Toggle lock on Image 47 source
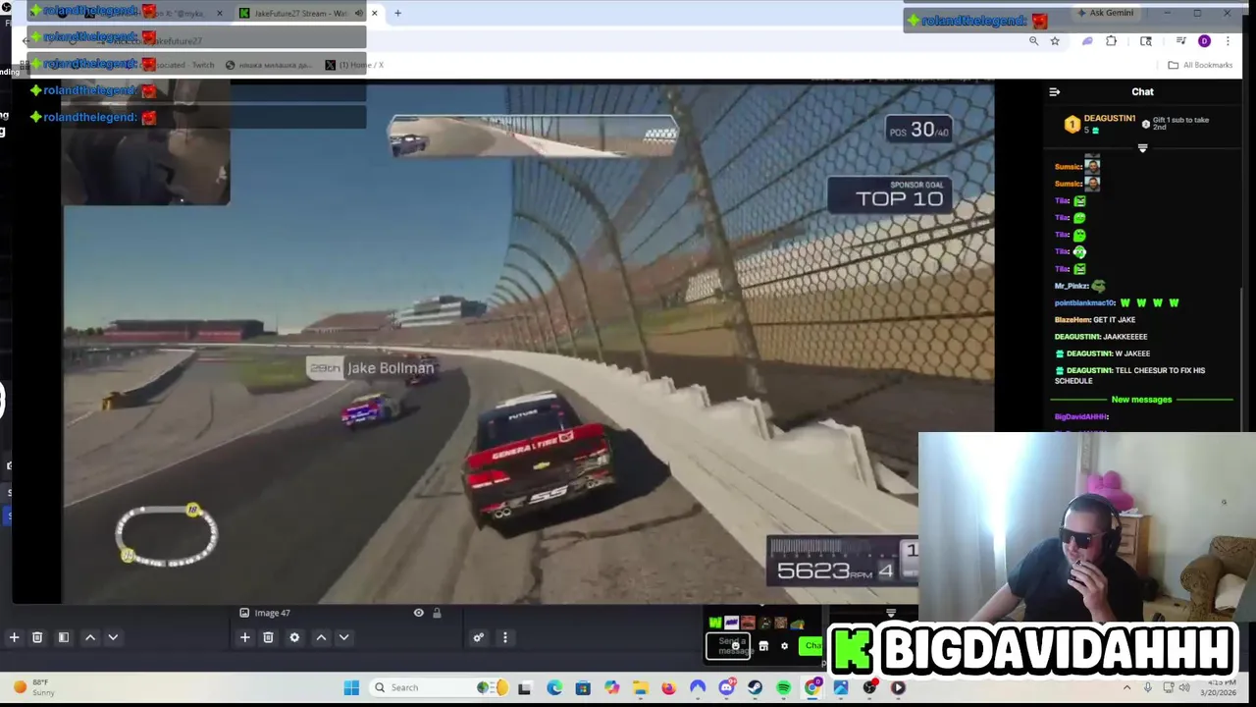This screenshot has width=1256, height=707. 437,613
